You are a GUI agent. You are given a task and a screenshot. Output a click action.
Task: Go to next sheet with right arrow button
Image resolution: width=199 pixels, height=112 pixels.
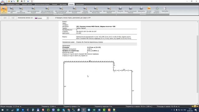pos(13,18)
